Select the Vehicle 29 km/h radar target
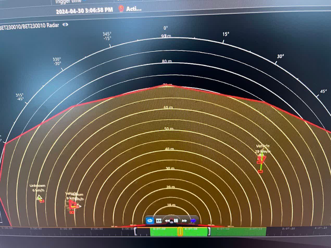 click(x=261, y=159)
